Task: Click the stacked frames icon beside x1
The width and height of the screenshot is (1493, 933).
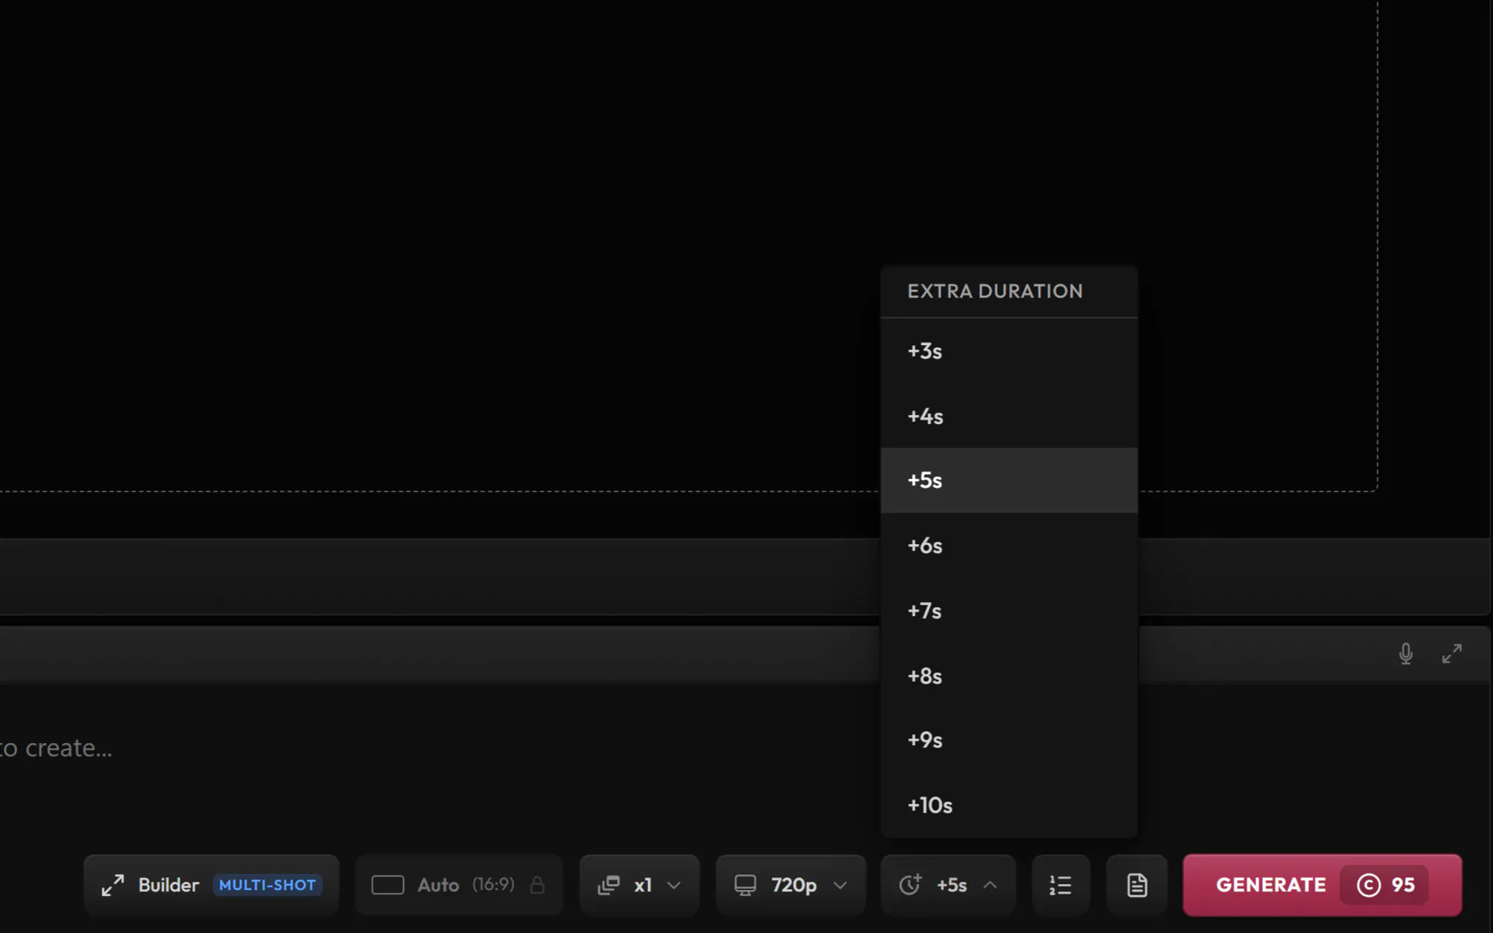Action: point(609,885)
